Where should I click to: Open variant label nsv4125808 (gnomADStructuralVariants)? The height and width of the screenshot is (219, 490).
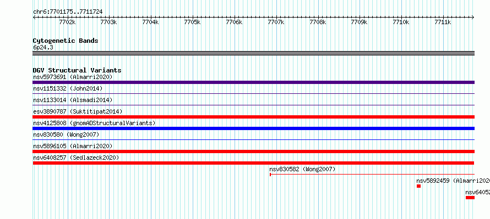point(94,123)
